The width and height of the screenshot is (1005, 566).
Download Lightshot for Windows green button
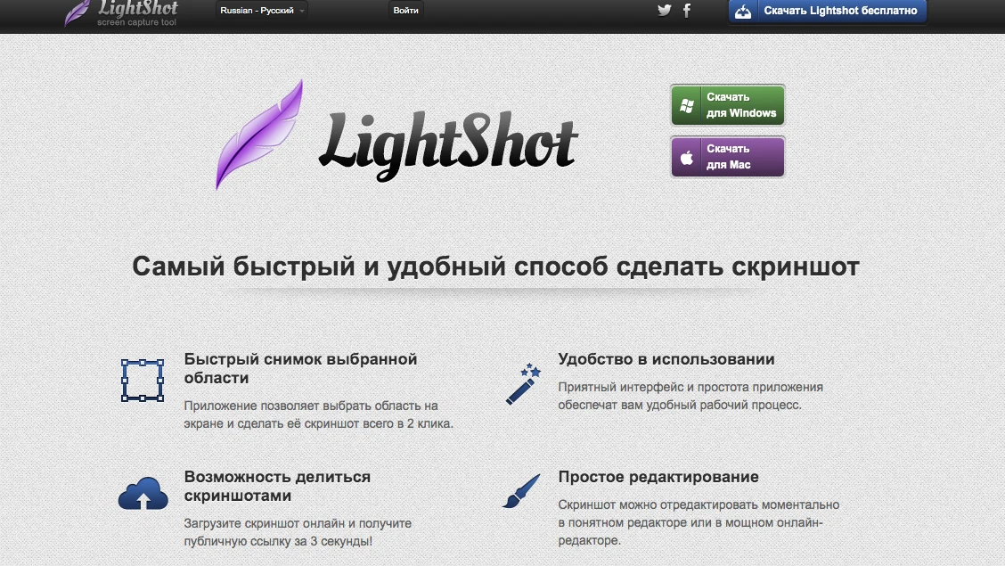728,105
